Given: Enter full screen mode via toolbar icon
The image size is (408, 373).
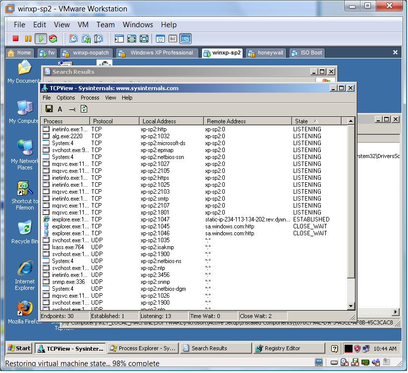Looking at the screenshot, I should [x=144, y=39].
